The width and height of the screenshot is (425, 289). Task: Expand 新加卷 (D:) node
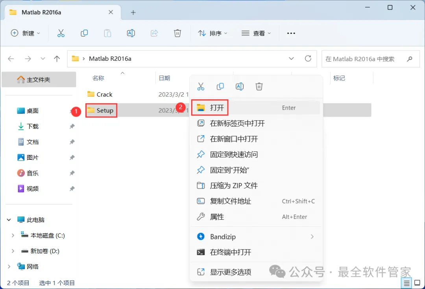(x=13, y=251)
